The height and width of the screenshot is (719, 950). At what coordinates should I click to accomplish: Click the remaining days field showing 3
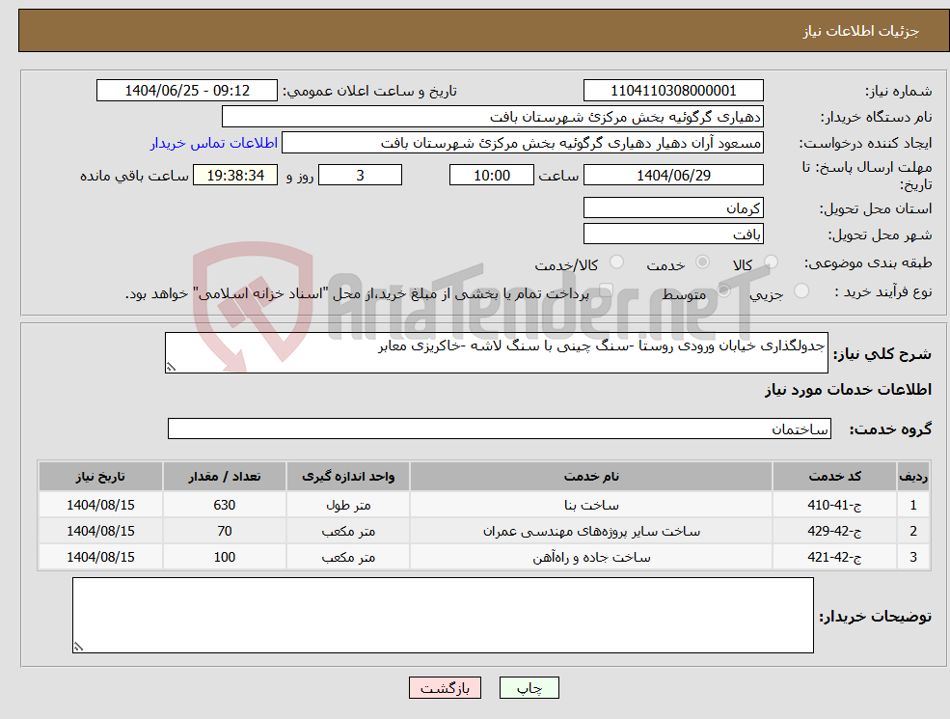coord(360,175)
